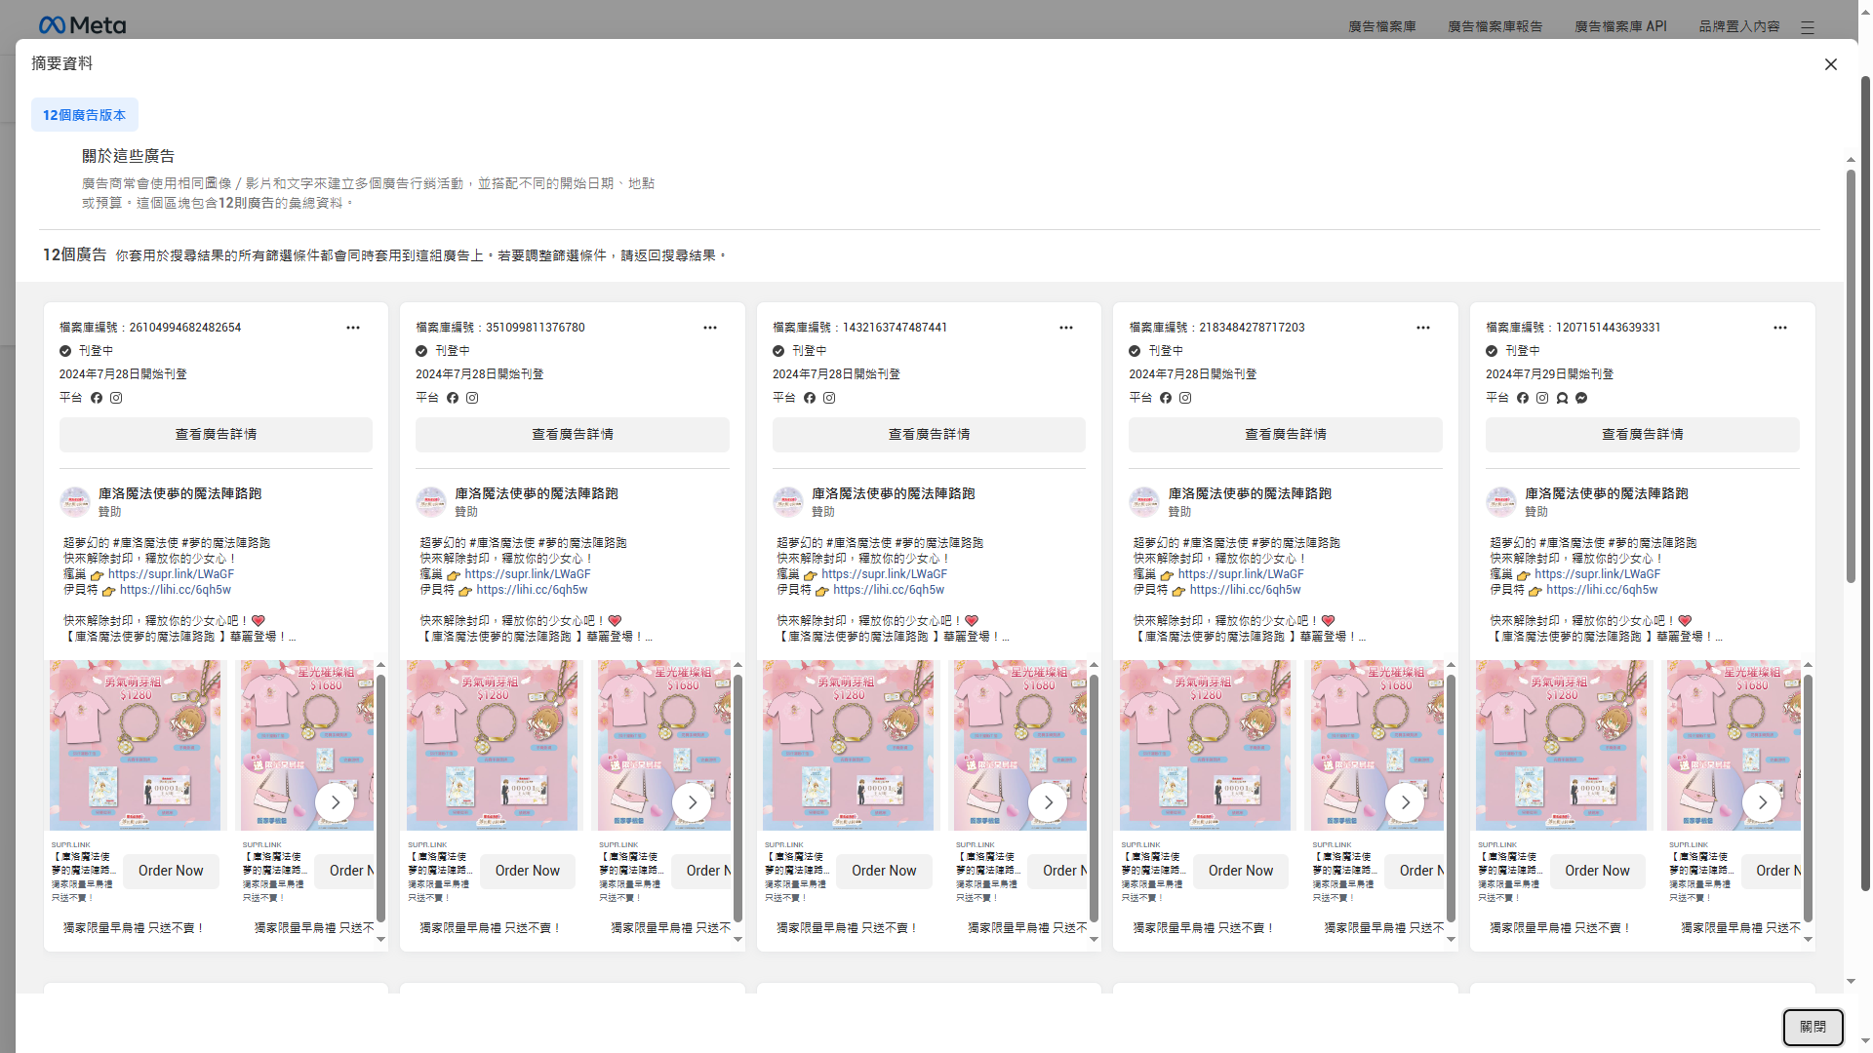Click first Order Now on ad 1432163747487441
This screenshot has width=1873, height=1053.
pos(884,871)
